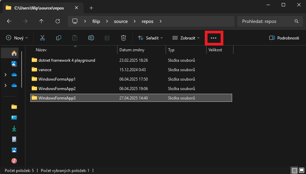The image size is (306, 174).
Task: Open Downloads from the sidebar green arrow
Action: point(14,128)
